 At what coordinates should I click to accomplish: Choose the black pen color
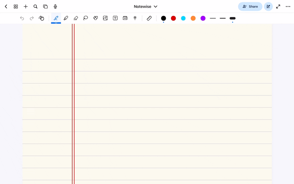coord(164,18)
